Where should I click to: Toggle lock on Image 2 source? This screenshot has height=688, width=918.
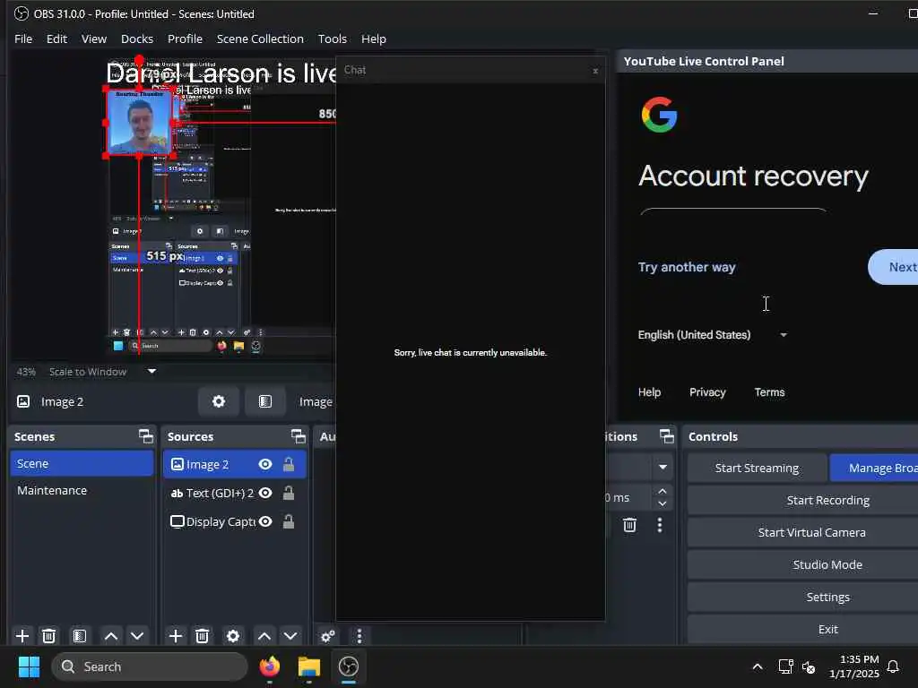[x=289, y=464]
